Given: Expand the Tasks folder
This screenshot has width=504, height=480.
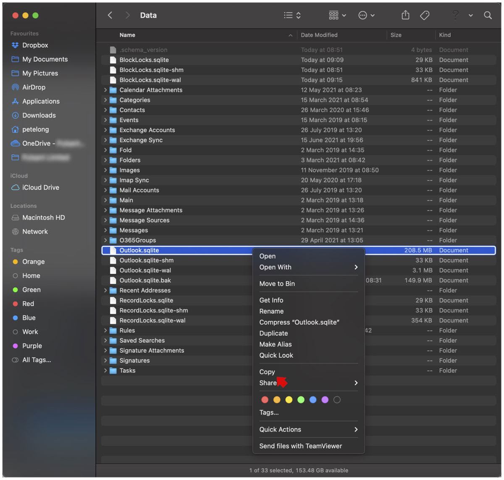Looking at the screenshot, I should click(105, 371).
